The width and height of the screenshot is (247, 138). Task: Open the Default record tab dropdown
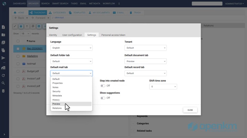pyautogui.click(x=146, y=73)
